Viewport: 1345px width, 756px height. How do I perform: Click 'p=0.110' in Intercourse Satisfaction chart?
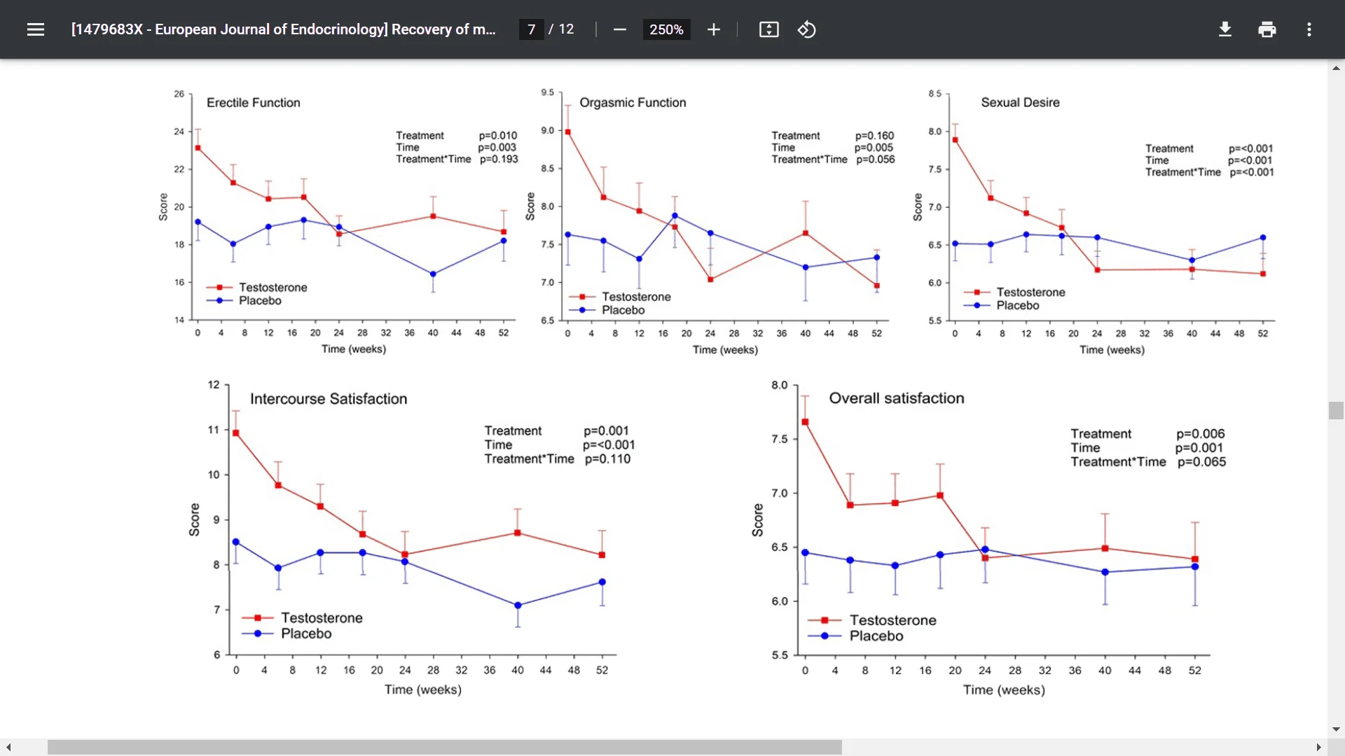607,459
